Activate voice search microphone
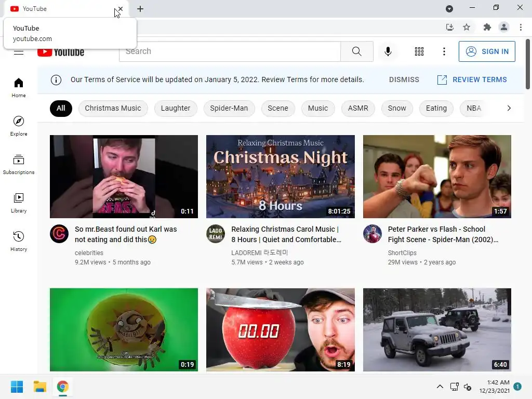 tap(388, 51)
